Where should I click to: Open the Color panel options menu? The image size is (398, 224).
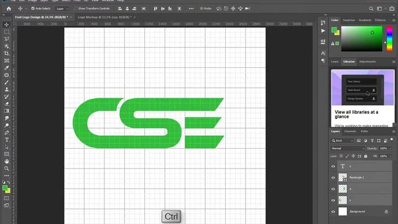click(394, 20)
